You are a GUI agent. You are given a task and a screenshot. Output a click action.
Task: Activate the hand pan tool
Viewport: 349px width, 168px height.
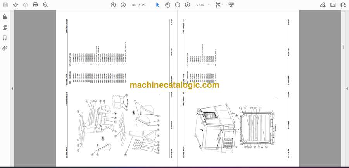(x=168, y=5)
